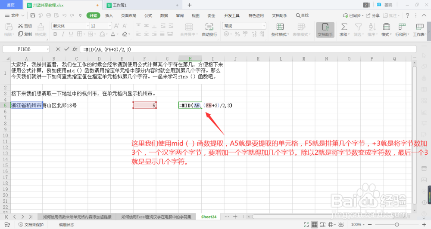Add a new sheet with plus button

coord(235,217)
